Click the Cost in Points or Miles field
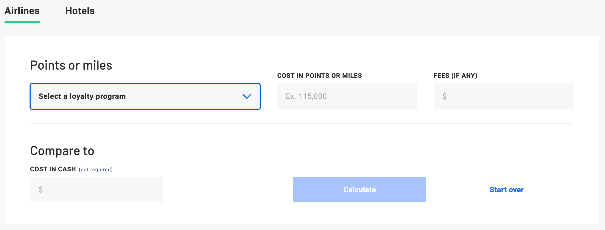 [347, 96]
